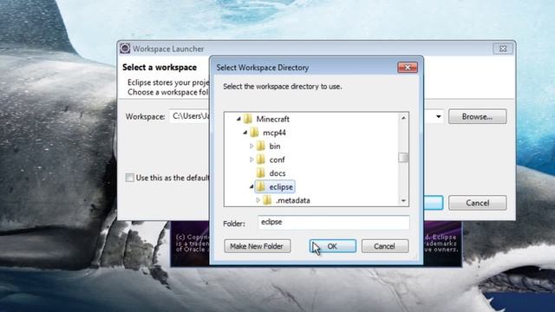This screenshot has width=555, height=312.
Task: Click the .metadata folder icon
Action: (267, 200)
